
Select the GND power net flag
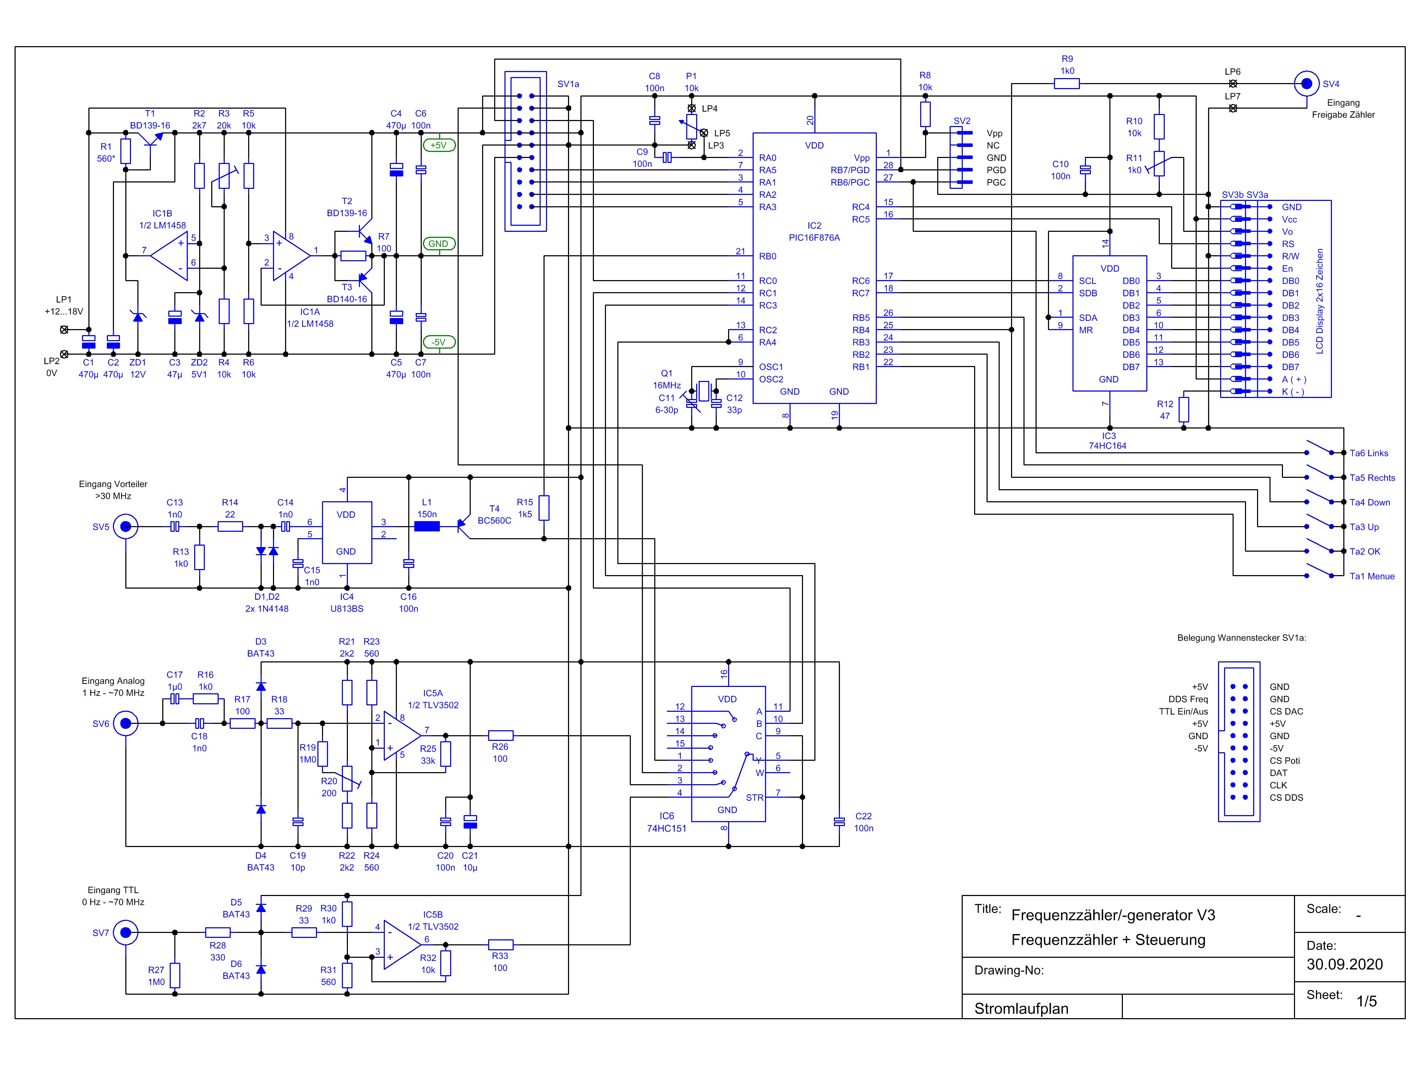[x=439, y=244]
